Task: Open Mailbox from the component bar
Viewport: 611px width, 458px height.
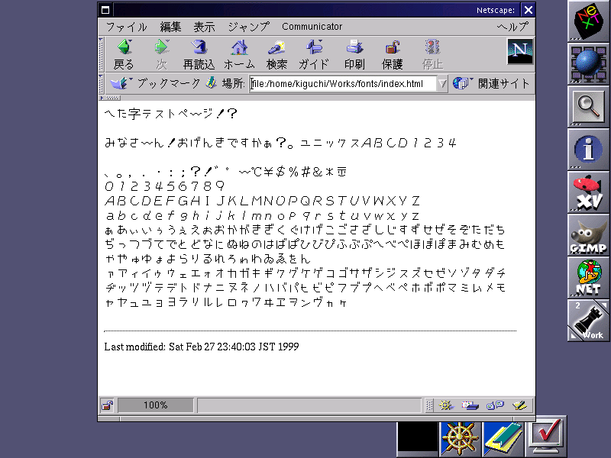Action: pyautogui.click(x=470, y=406)
